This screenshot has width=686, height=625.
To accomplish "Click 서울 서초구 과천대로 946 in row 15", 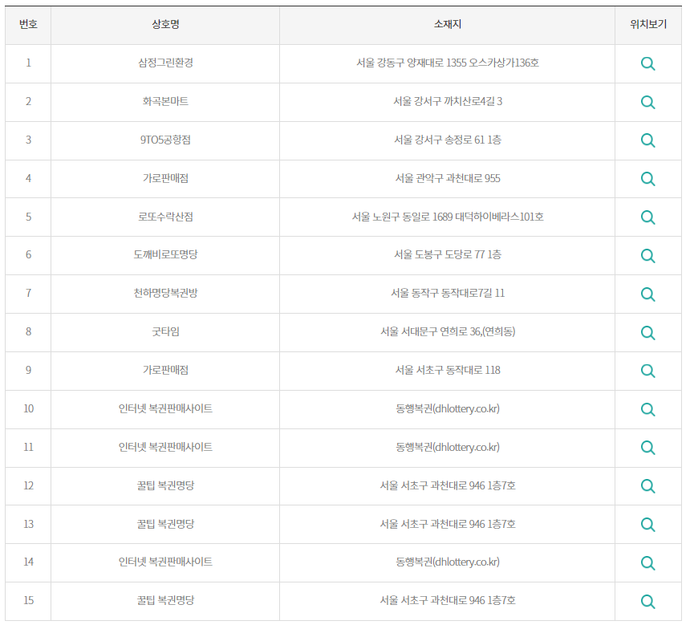I will pos(432,600).
